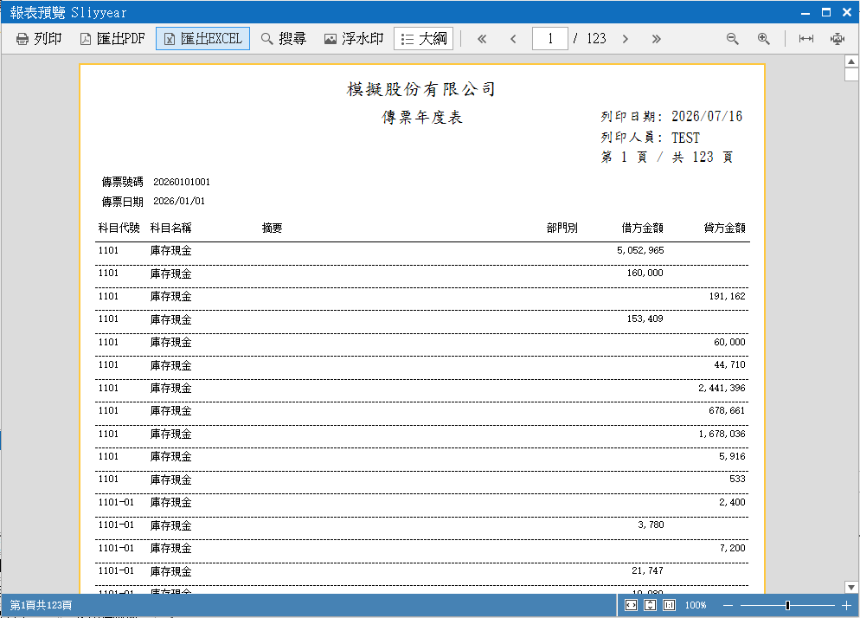The width and height of the screenshot is (860, 618).
Task: Click 庫存現金 in the 5,052,965 row
Action: [x=171, y=251]
